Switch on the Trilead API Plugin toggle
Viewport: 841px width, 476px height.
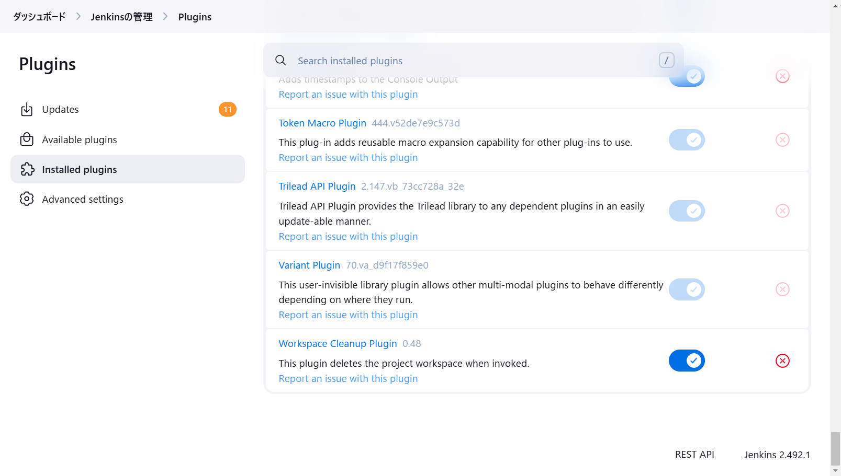pos(687,211)
